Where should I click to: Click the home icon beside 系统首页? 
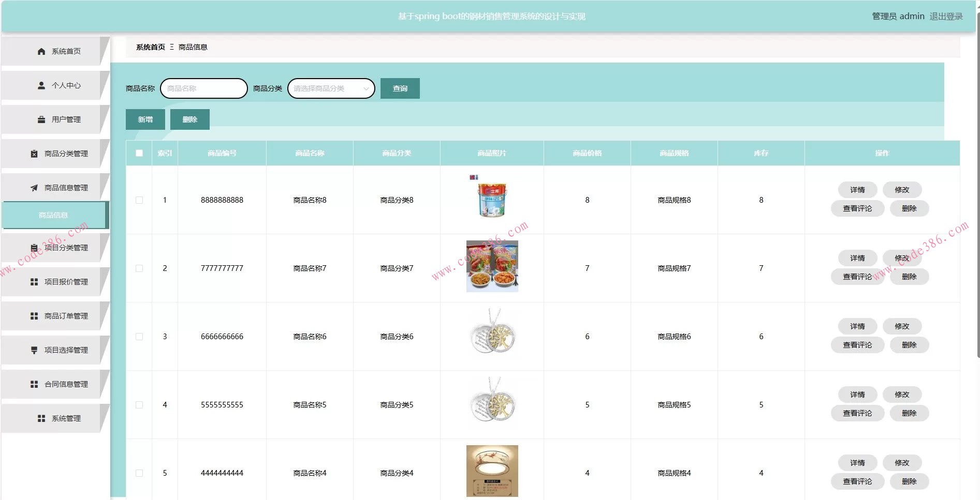pos(41,51)
